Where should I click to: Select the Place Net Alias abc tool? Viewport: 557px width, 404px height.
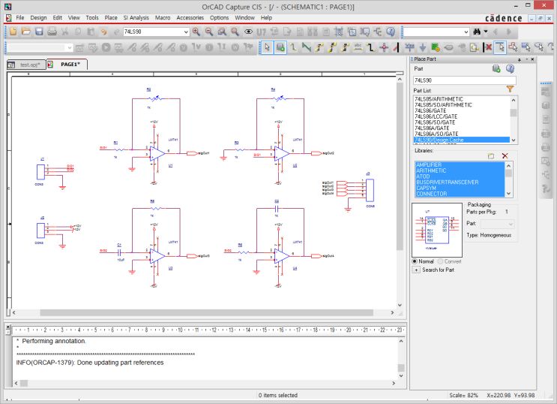coord(358,47)
